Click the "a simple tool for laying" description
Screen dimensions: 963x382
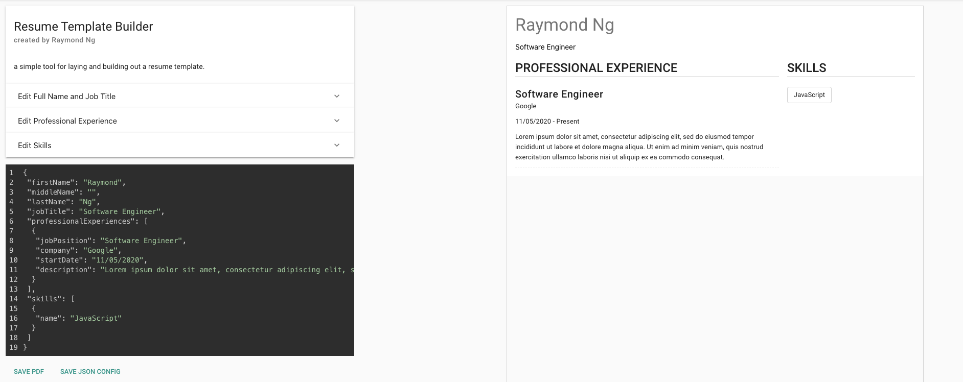109,66
